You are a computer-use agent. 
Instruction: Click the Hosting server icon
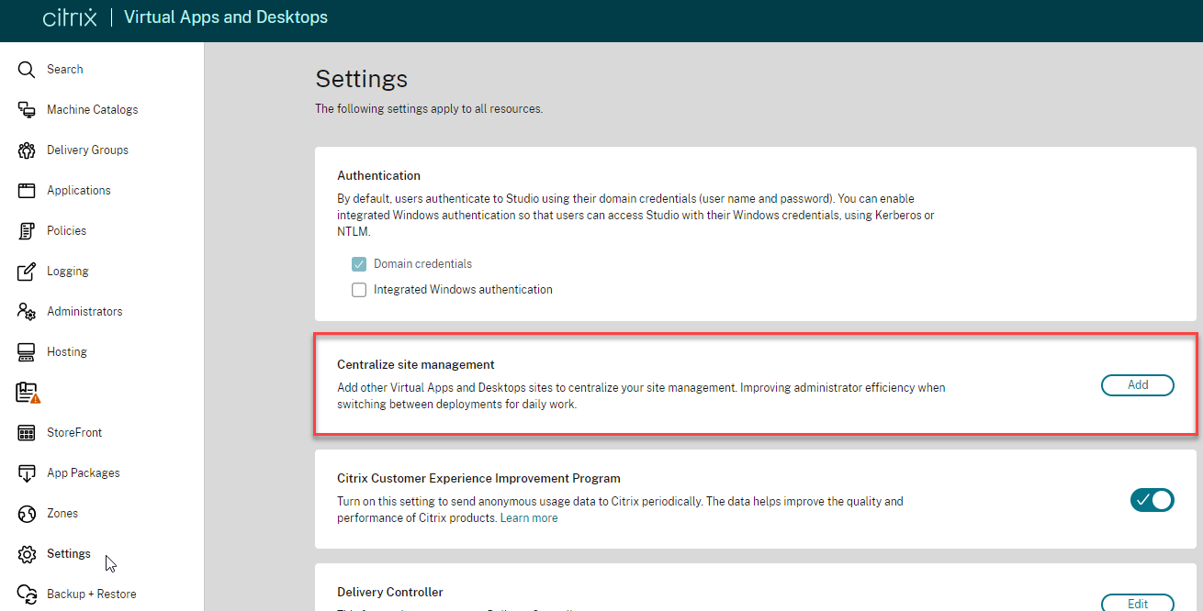(27, 352)
